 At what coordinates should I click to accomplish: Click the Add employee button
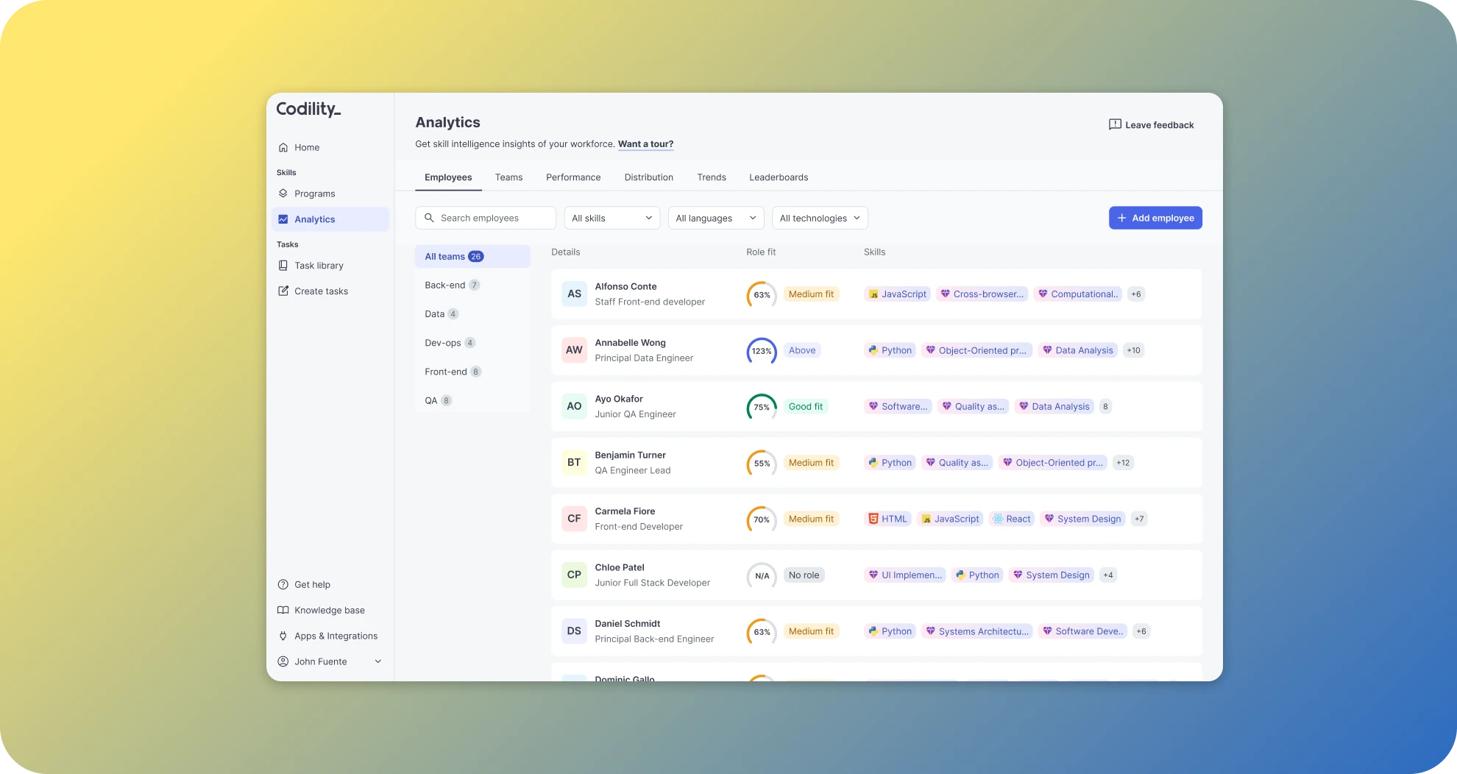[1155, 218]
